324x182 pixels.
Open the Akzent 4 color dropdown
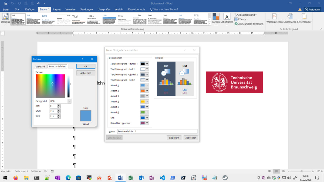coord(147,102)
